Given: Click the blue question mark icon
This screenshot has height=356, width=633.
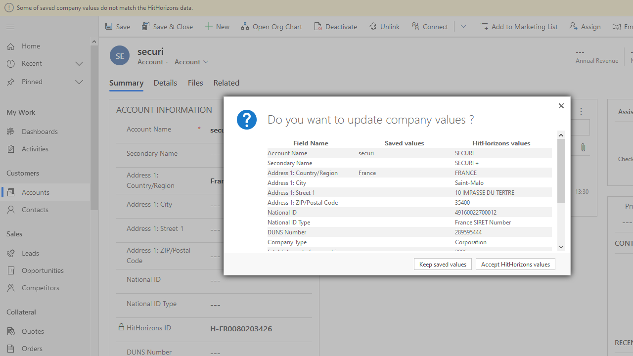Looking at the screenshot, I should pos(247,120).
